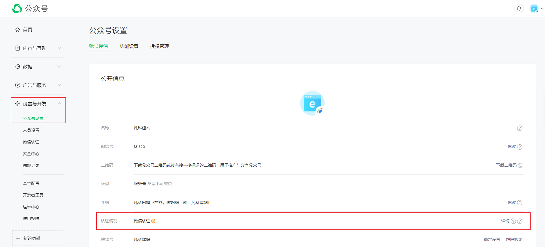Screen dimensions: 545x247
Task: Click the pie chart icon beside 数据
Action: (x=18, y=67)
